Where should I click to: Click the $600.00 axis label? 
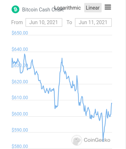(x=20, y=114)
